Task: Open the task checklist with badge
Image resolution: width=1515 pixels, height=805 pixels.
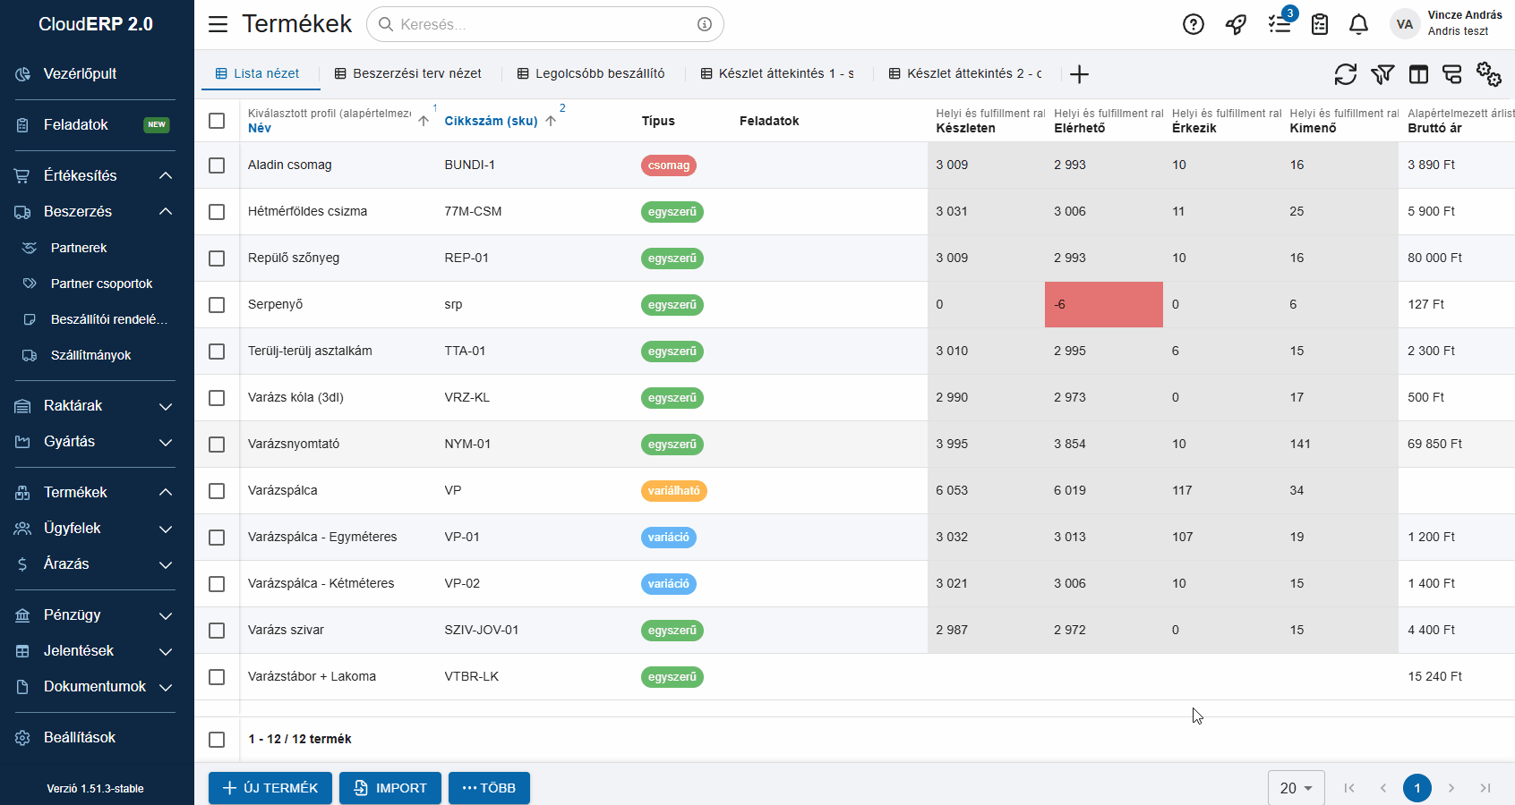Action: (x=1280, y=25)
